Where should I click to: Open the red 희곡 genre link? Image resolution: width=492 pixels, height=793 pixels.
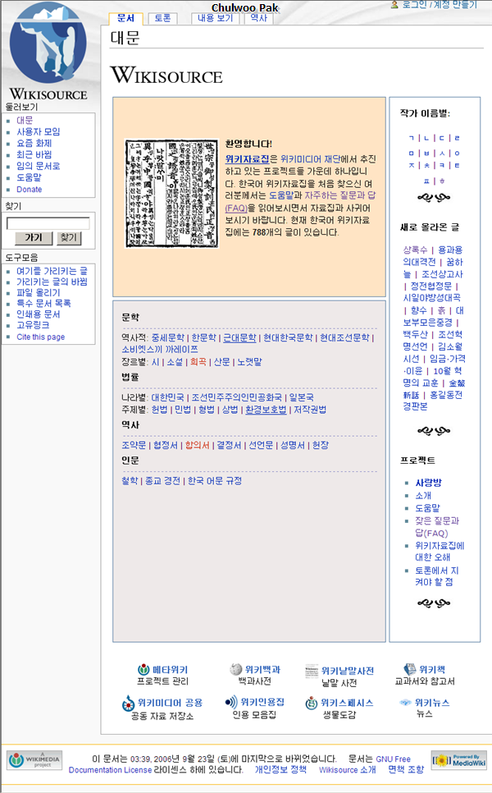coord(198,362)
